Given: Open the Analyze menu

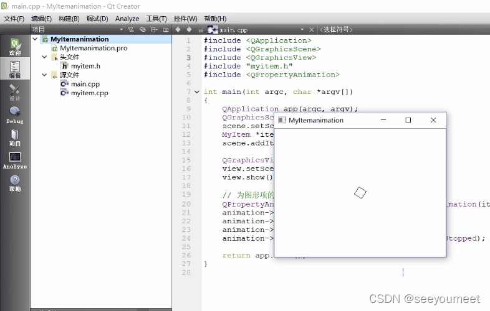Looking at the screenshot, I should pyautogui.click(x=127, y=19).
